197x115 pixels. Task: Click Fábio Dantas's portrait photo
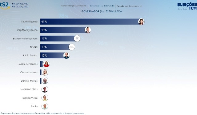pyautogui.click(x=66, y=55)
